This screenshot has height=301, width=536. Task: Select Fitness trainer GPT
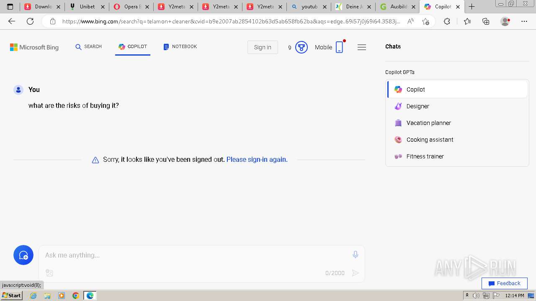click(457, 156)
